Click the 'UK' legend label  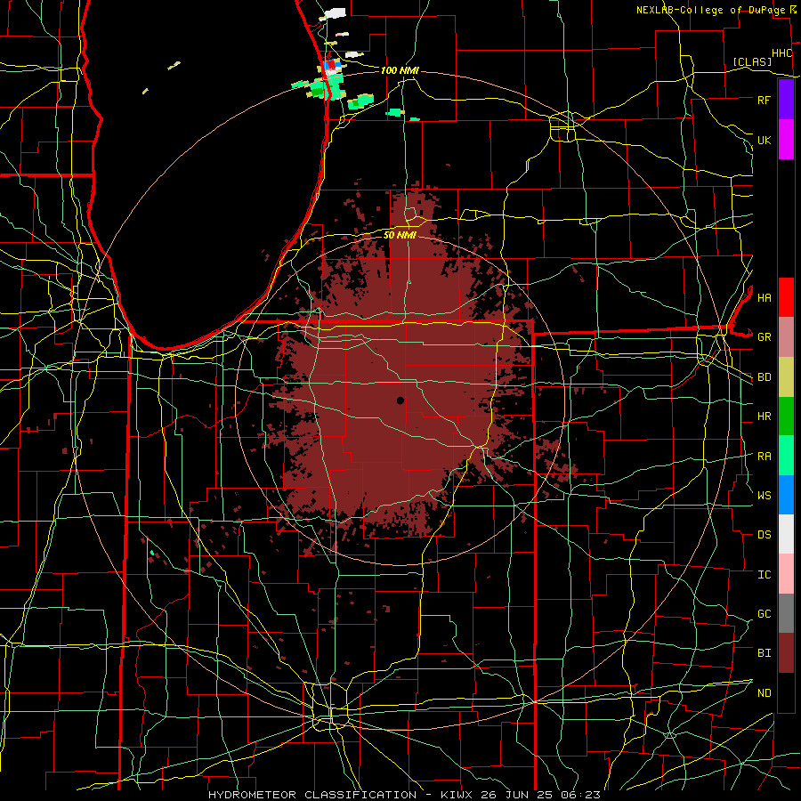[764, 140]
